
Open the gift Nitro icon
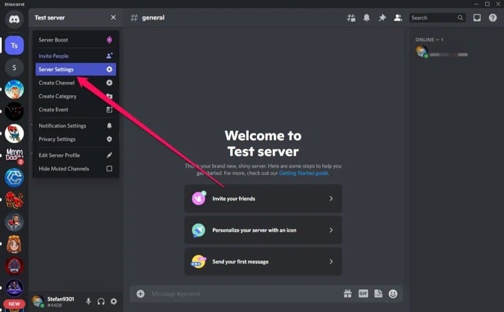pos(348,294)
